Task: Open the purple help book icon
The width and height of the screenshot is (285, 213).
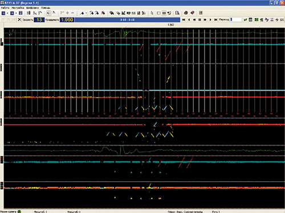Action: 192,13
